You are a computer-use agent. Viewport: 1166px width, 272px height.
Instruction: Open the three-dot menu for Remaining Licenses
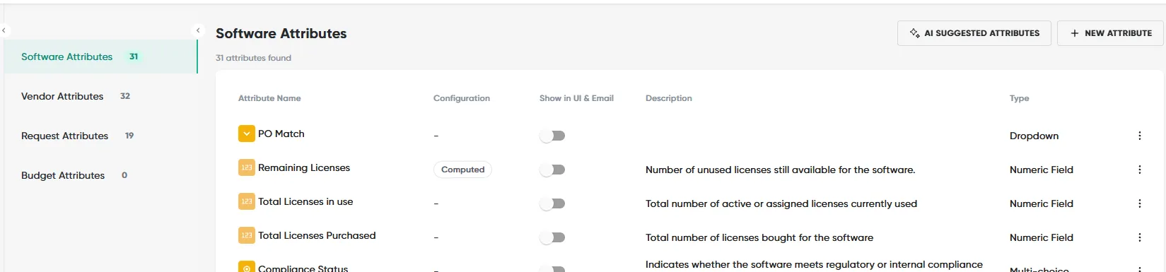1139,170
